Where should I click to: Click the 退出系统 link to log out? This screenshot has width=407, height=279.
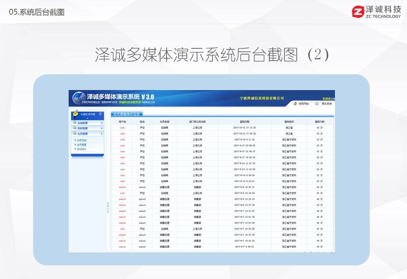[326, 104]
